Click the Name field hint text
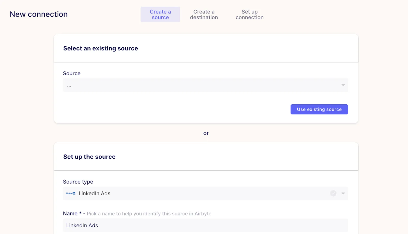Image resolution: width=408 pixels, height=234 pixels. pyautogui.click(x=149, y=214)
